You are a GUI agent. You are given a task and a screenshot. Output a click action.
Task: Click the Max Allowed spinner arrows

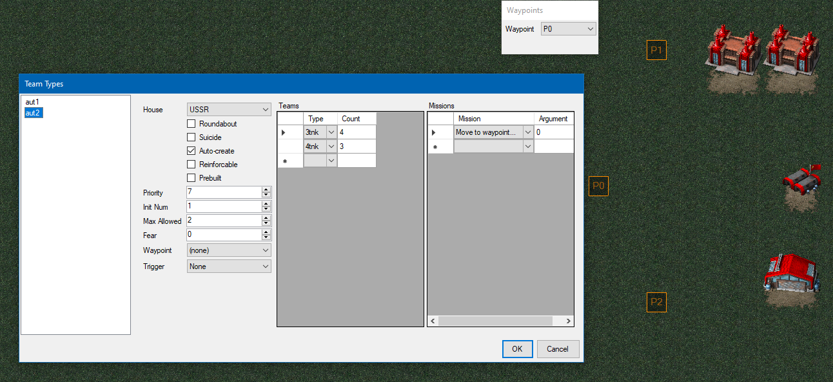[266, 221]
